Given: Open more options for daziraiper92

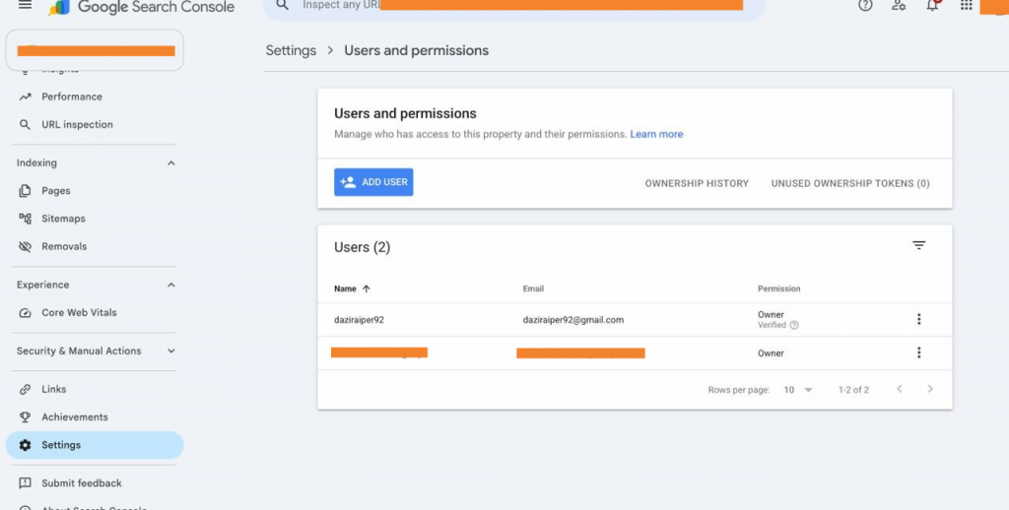Looking at the screenshot, I should point(919,319).
